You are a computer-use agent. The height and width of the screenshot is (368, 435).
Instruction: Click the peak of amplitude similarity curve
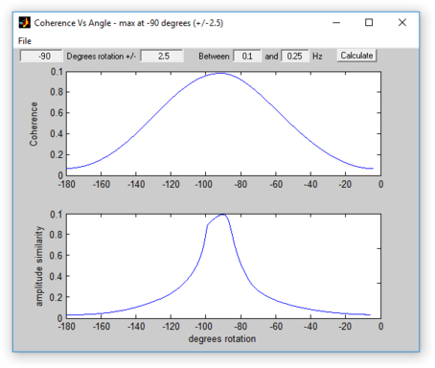click(x=223, y=215)
